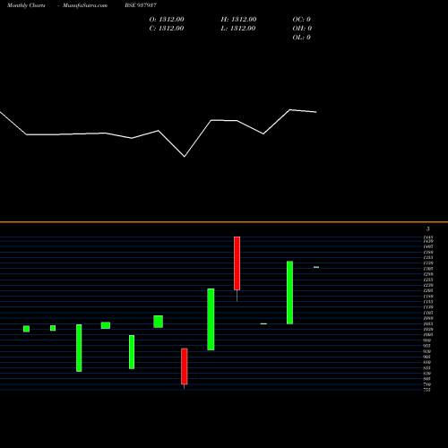Click the 1445 price axis label
The image size is (448, 448).
coord(428,237)
